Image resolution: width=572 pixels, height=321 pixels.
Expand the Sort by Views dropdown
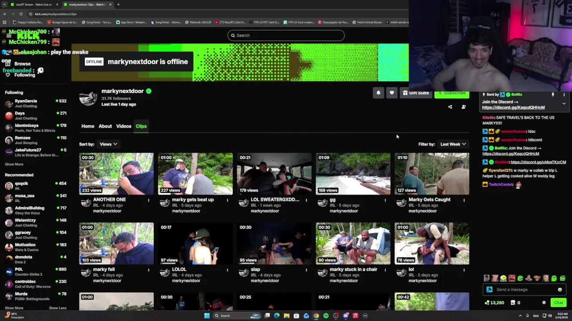[x=109, y=144]
